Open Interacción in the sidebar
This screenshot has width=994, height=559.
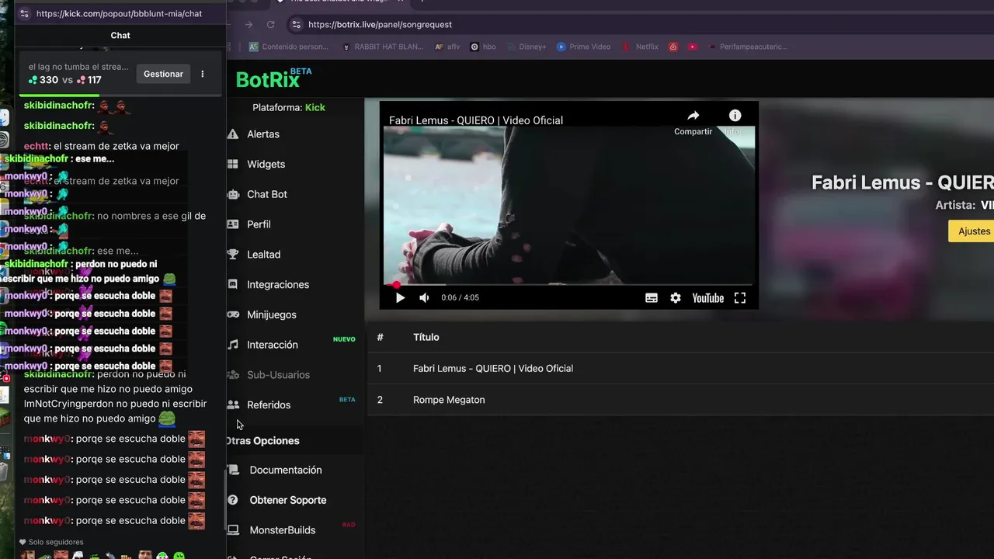click(272, 345)
